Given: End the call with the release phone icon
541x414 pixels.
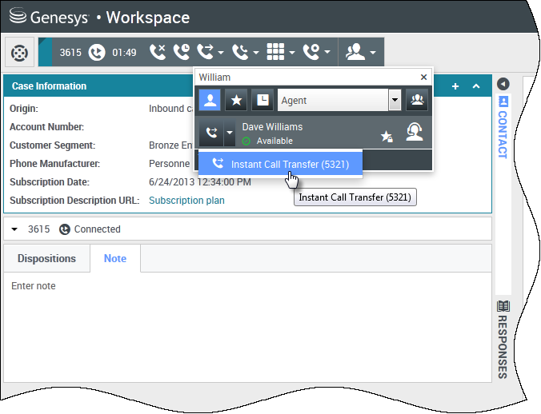Looking at the screenshot, I should coord(158,52).
